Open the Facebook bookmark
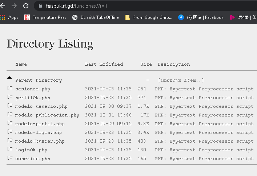The height and width of the screenshot is (176, 257). pos(201,17)
